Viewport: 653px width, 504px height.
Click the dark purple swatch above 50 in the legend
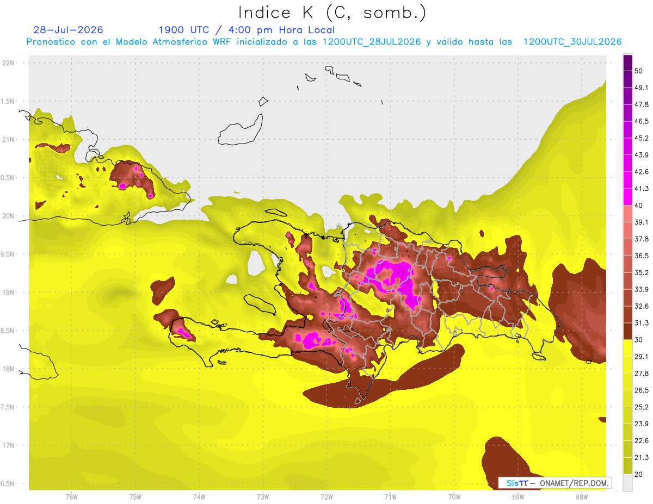627,63
